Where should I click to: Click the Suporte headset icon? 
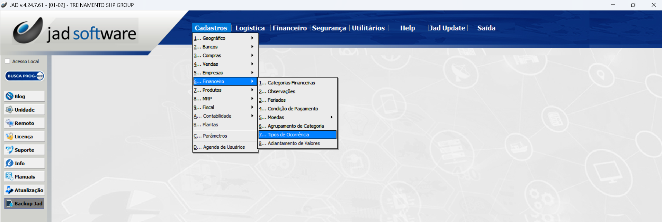10,150
